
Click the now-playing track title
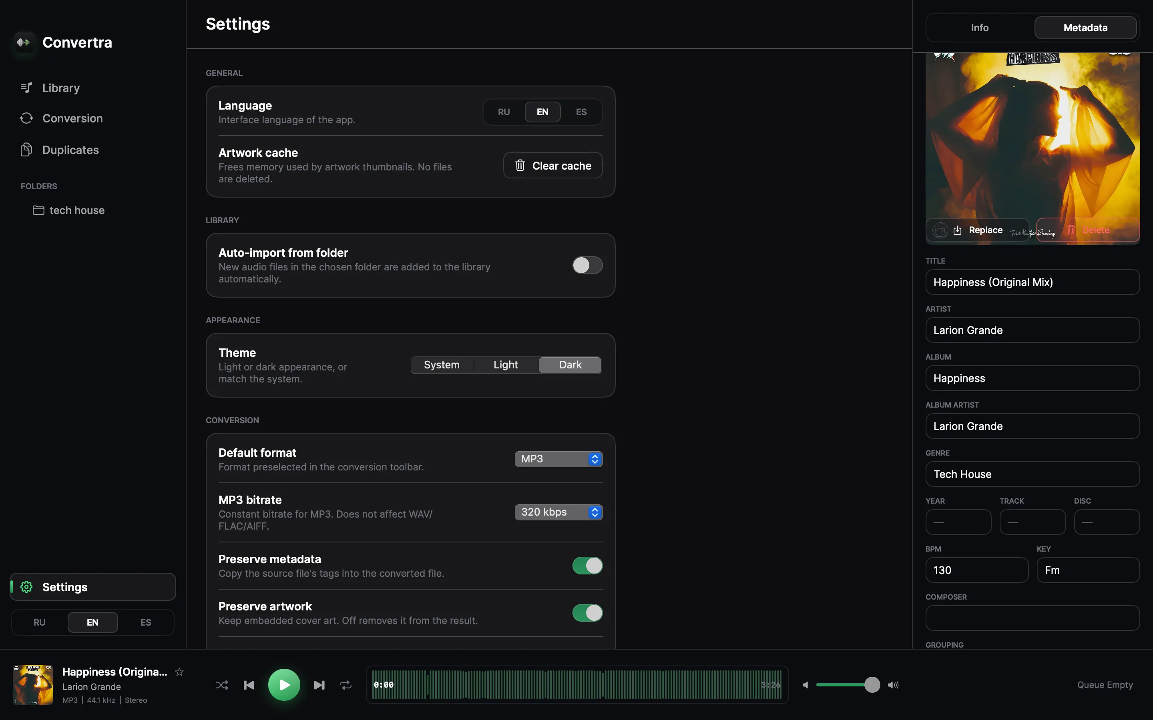coord(115,672)
